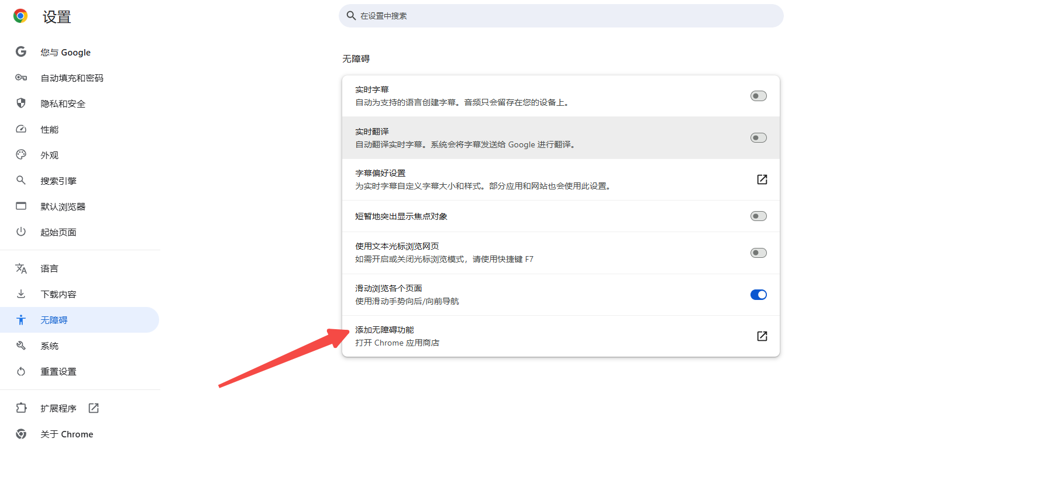Screen dimensions: 1050x497
Task: Click the key icon for 自动填充和密码
Action: click(21, 77)
